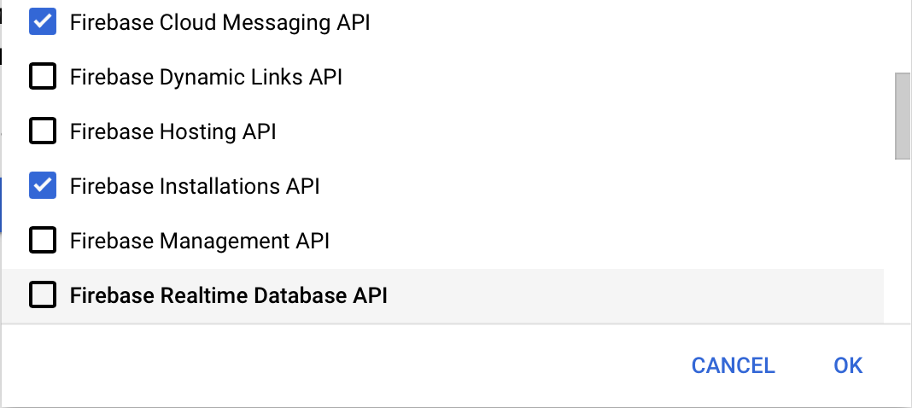
Task: Click the Firebase Hosting API label text
Action: [x=172, y=132]
